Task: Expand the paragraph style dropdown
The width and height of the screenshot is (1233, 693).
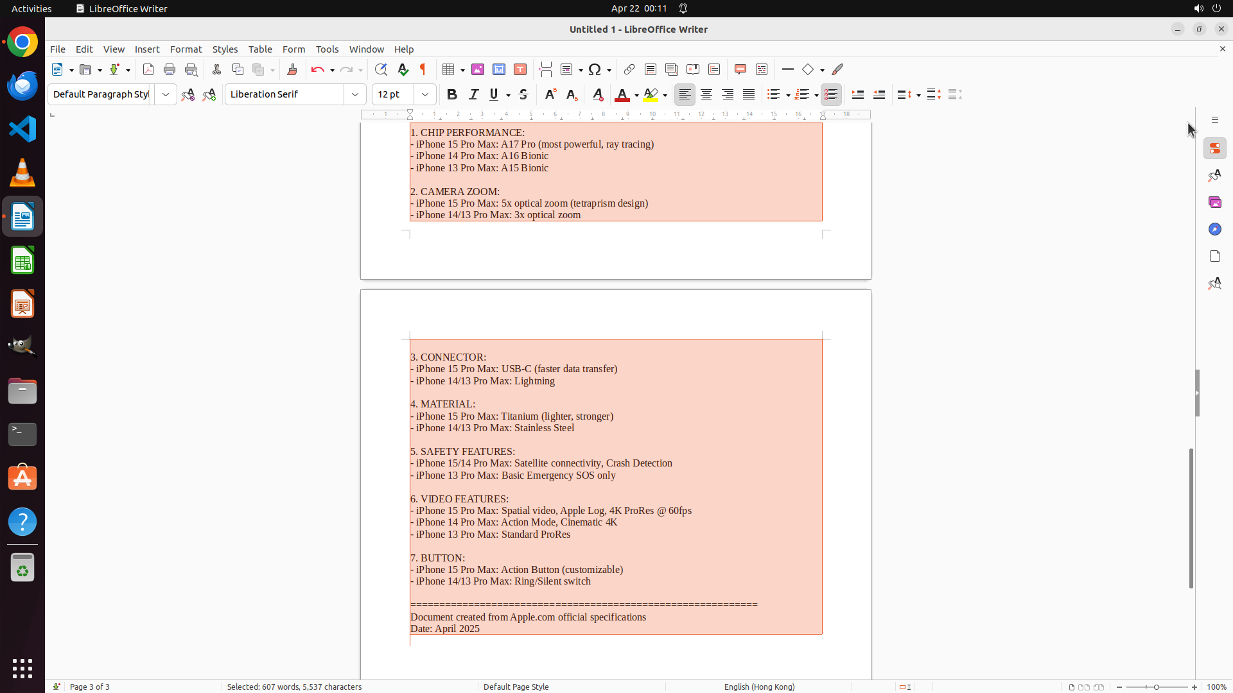Action: (x=166, y=94)
